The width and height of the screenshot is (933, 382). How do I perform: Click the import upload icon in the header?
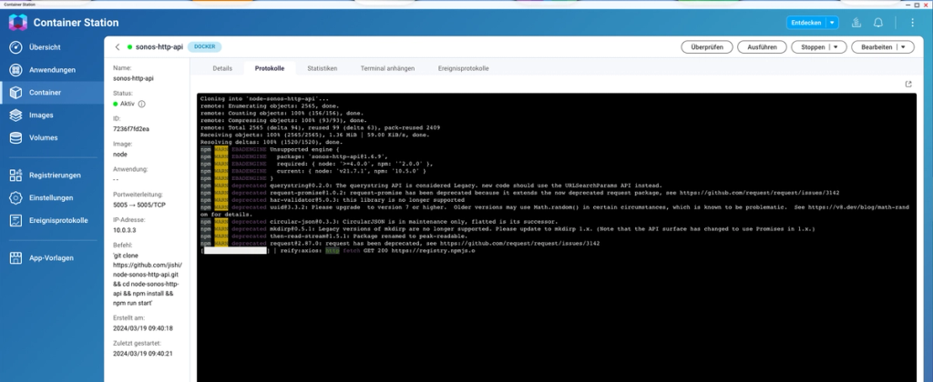(x=856, y=23)
